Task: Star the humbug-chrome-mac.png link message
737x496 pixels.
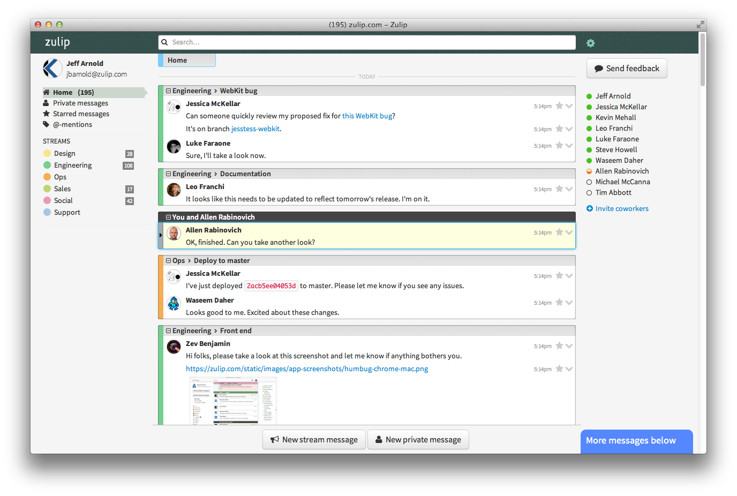Action: tap(559, 369)
